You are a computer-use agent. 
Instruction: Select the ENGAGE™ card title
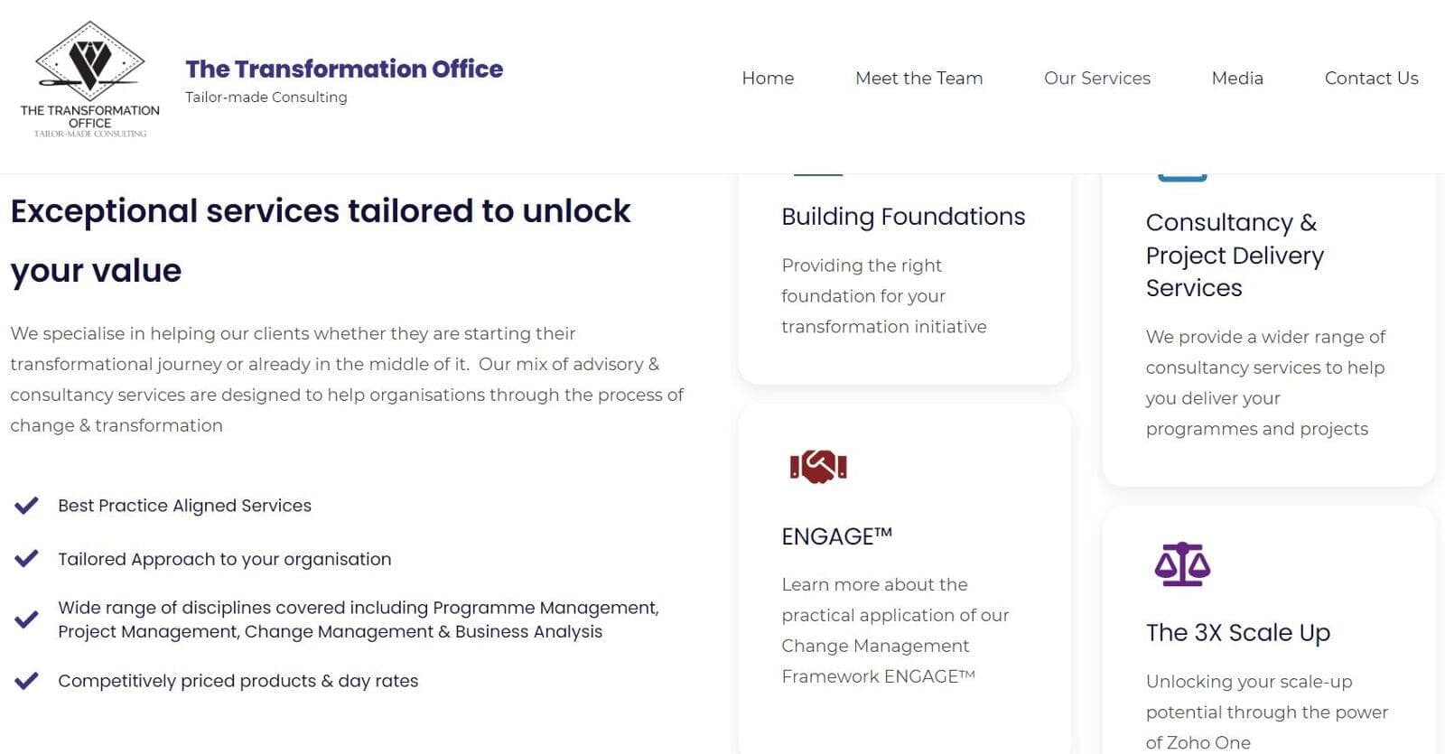(x=836, y=536)
